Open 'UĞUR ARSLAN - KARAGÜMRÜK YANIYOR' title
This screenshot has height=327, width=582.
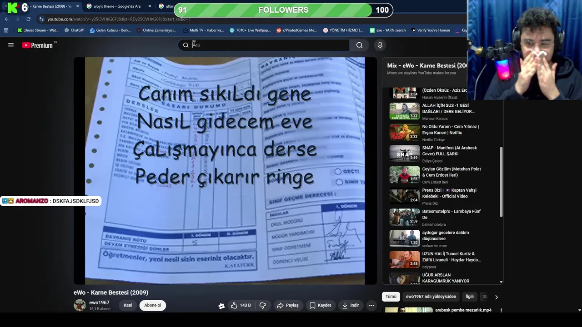[446, 278]
